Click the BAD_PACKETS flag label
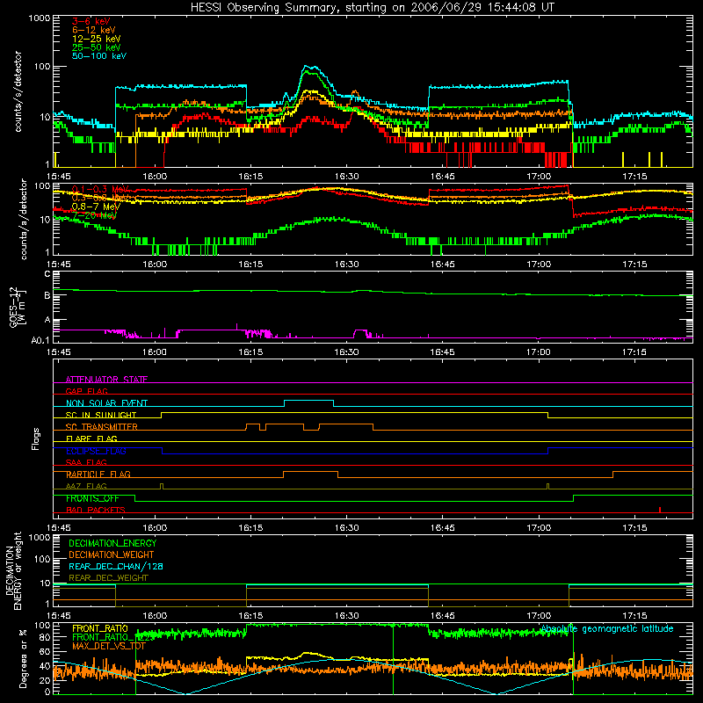703x703 pixels. tap(96, 510)
